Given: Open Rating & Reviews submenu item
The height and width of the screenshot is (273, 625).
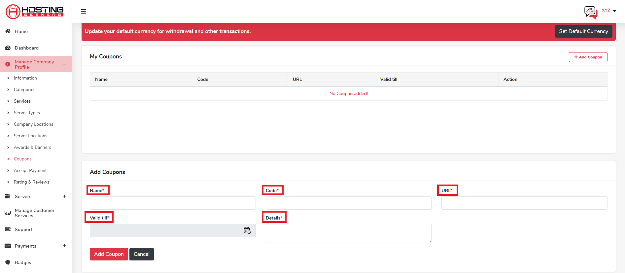Looking at the screenshot, I should (x=31, y=182).
